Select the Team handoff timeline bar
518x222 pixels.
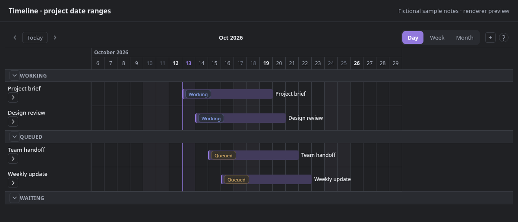[253, 155]
